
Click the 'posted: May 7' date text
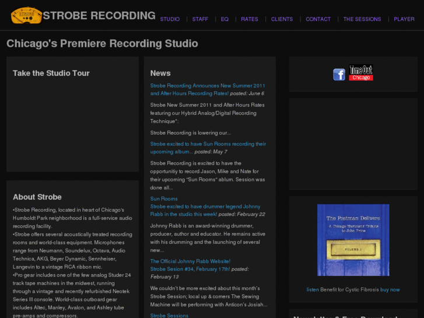tap(211, 152)
